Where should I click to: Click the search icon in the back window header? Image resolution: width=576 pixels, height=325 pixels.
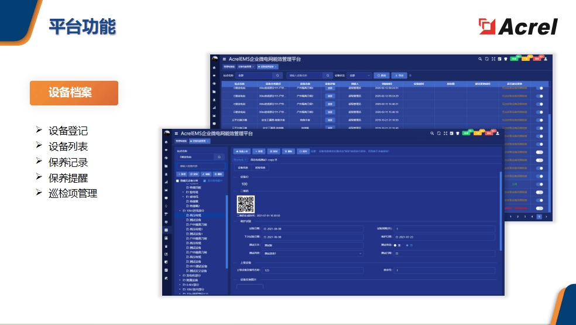[x=480, y=59]
